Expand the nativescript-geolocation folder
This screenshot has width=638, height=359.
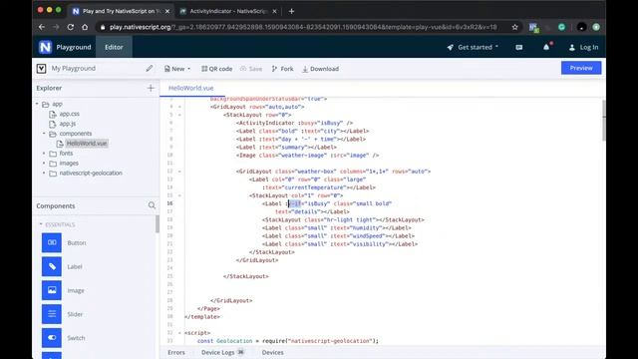44,173
